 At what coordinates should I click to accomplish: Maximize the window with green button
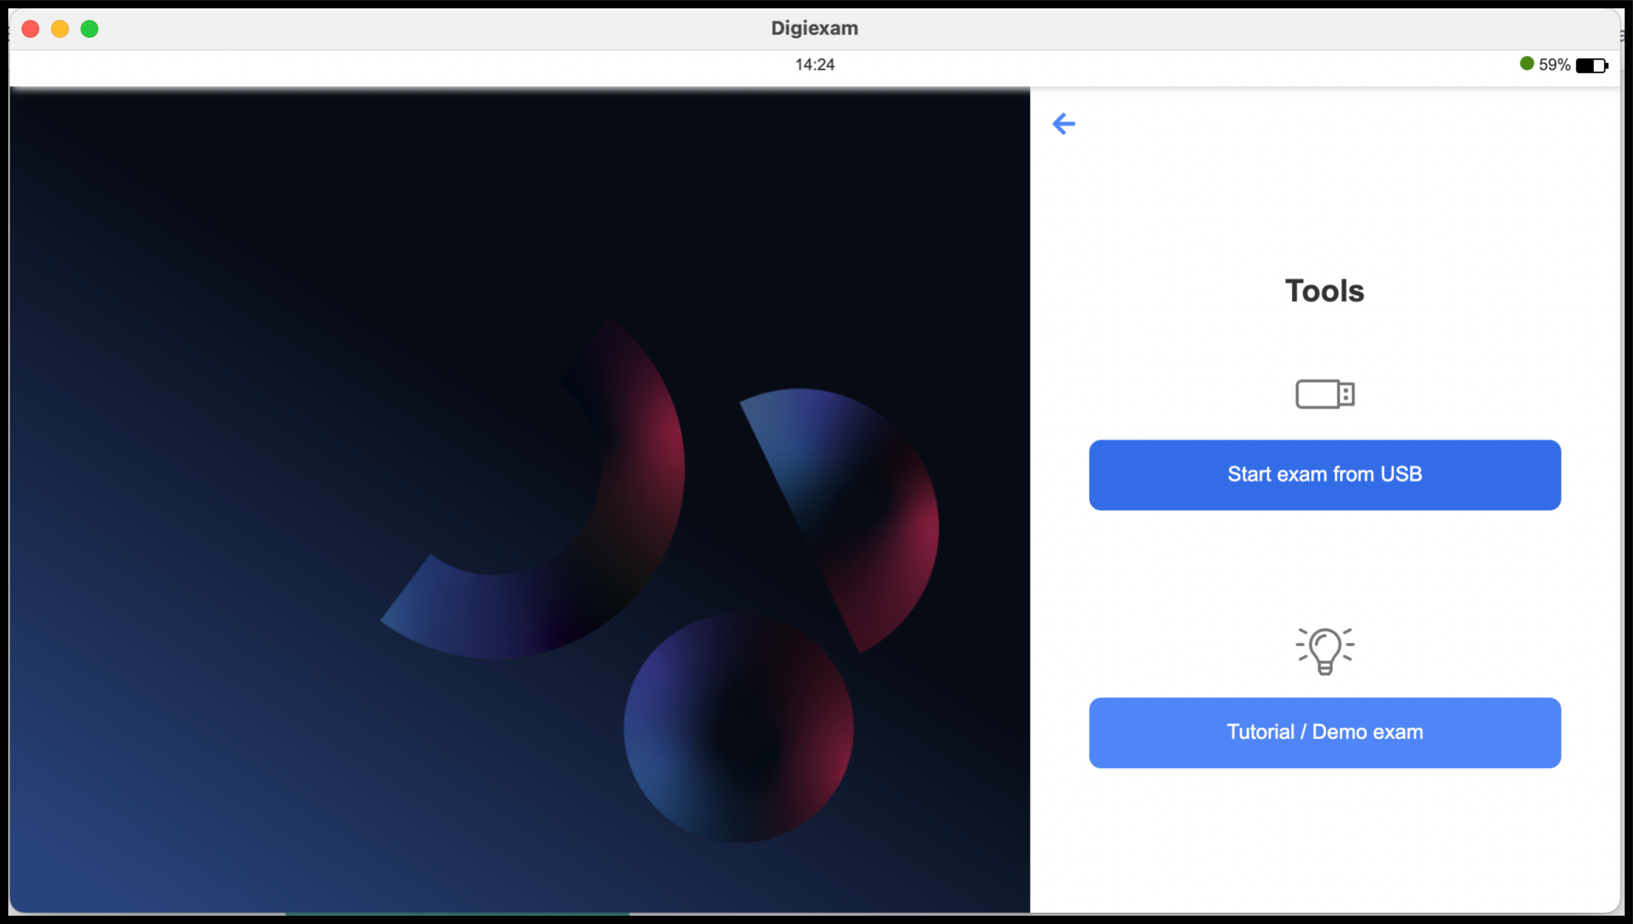tap(89, 29)
